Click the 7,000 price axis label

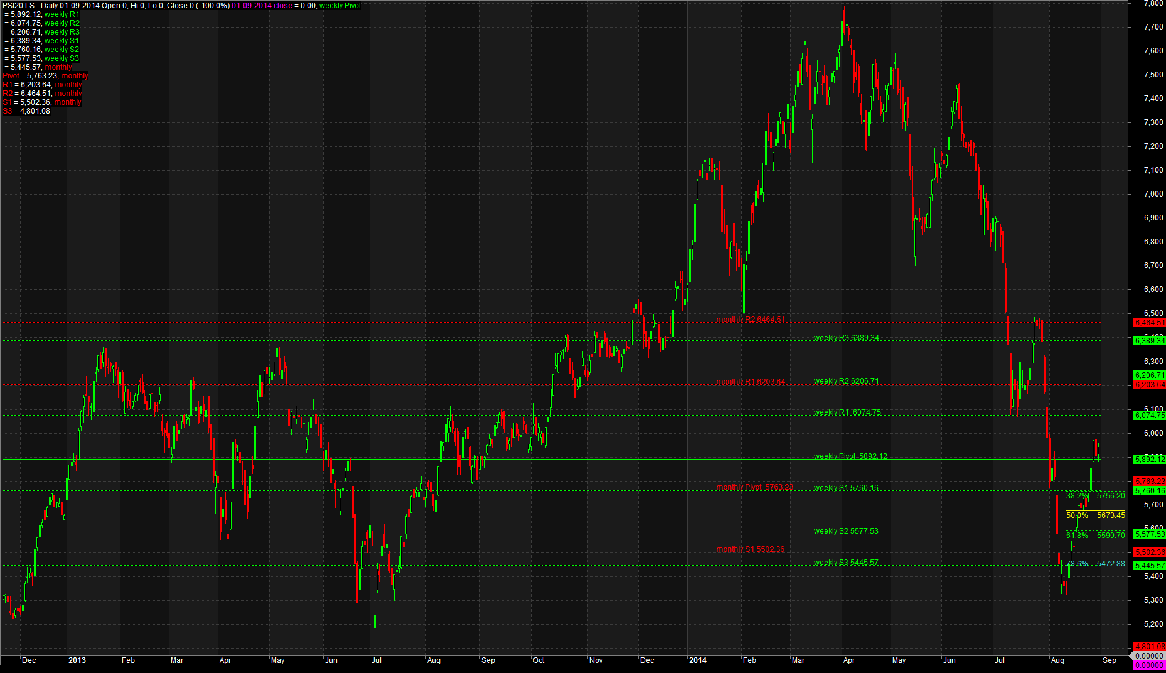pyautogui.click(x=1154, y=194)
